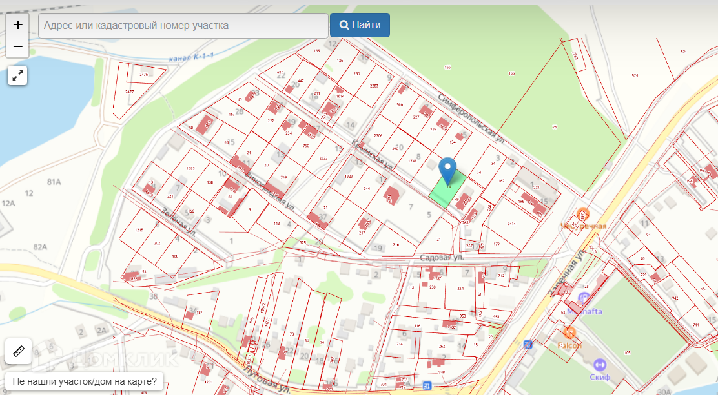This screenshot has height=395, width=718.
Task: Select the green highlighted parcel
Action: click(444, 193)
